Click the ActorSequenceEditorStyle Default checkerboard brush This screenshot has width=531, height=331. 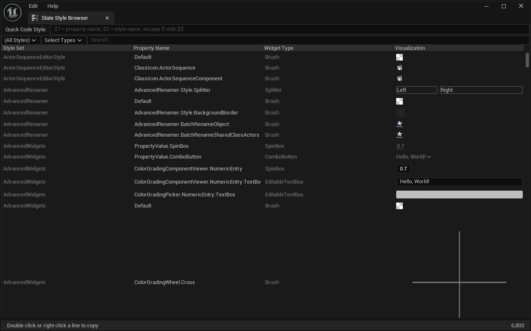[399, 57]
